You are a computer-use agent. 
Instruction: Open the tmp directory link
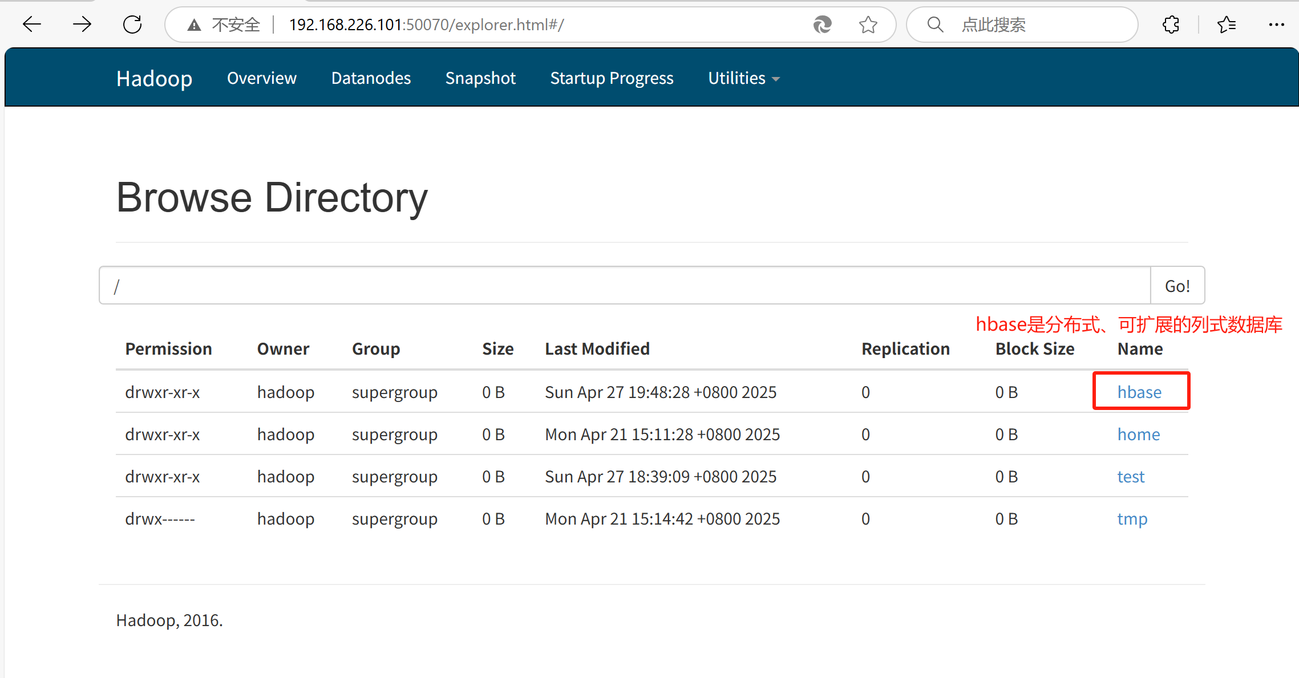click(1132, 519)
